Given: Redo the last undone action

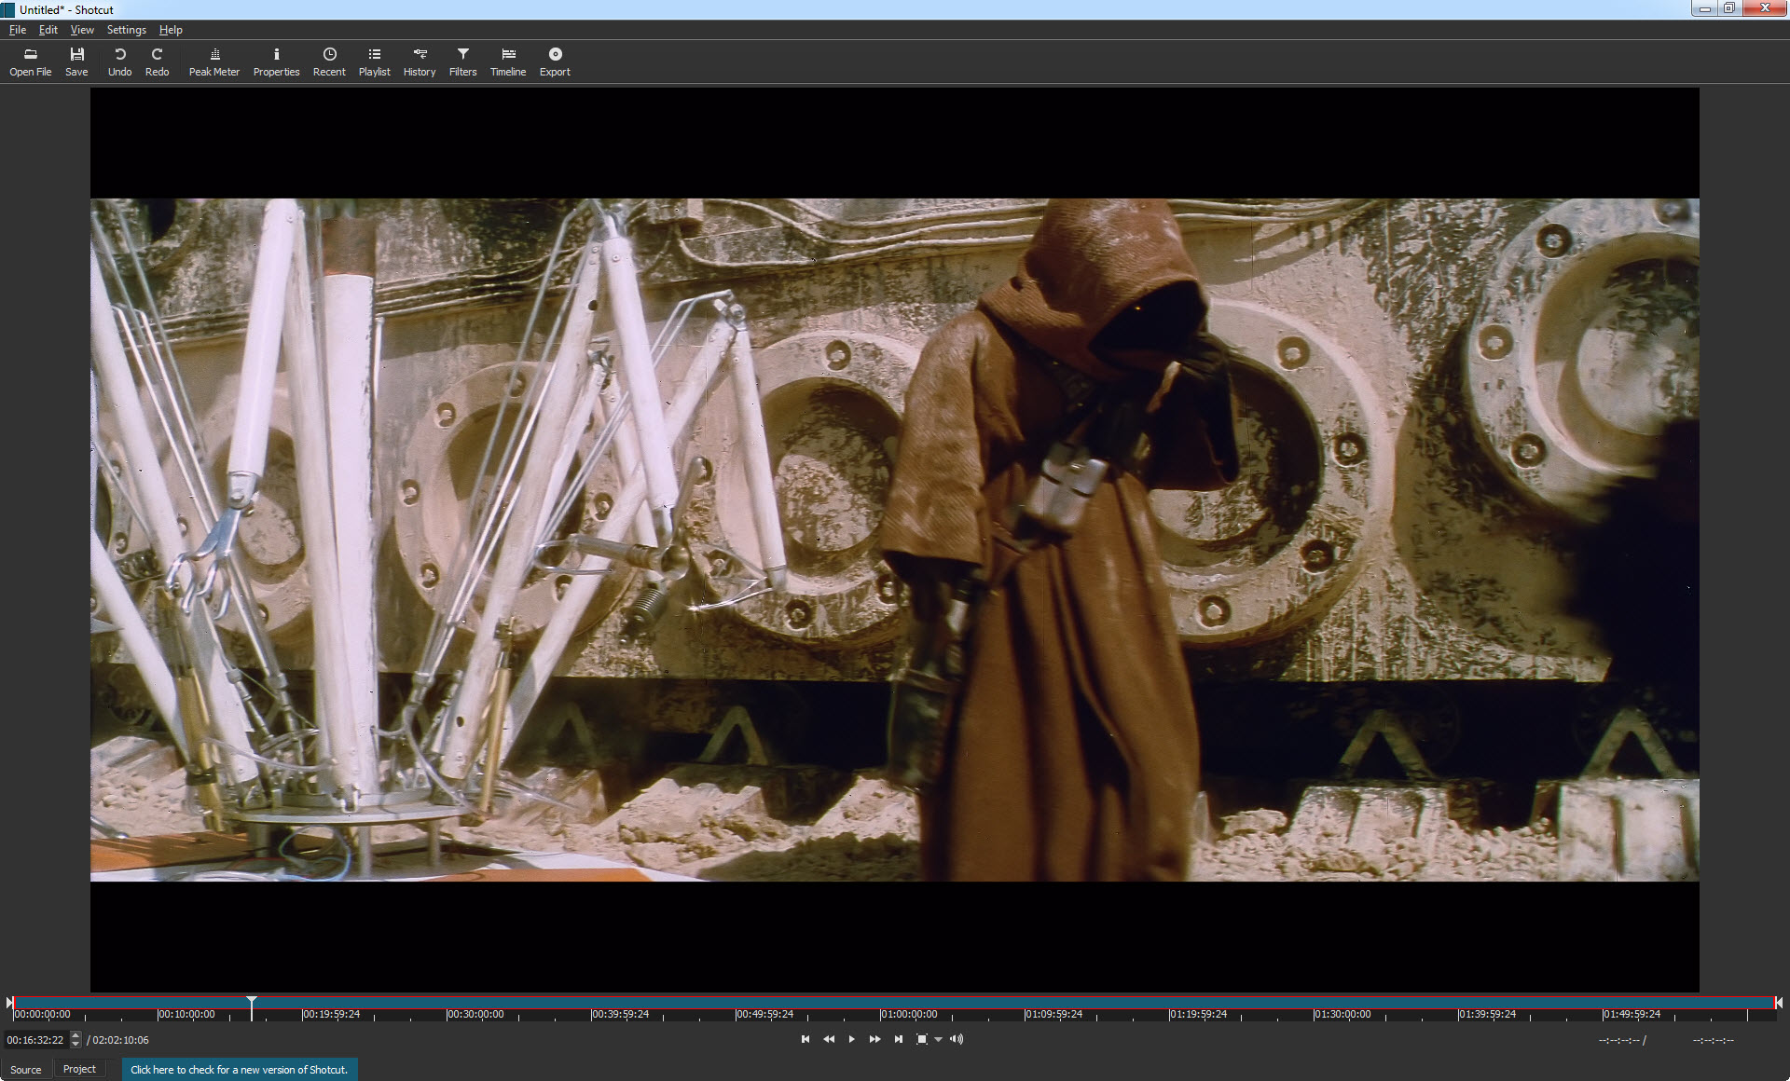Looking at the screenshot, I should pyautogui.click(x=157, y=62).
